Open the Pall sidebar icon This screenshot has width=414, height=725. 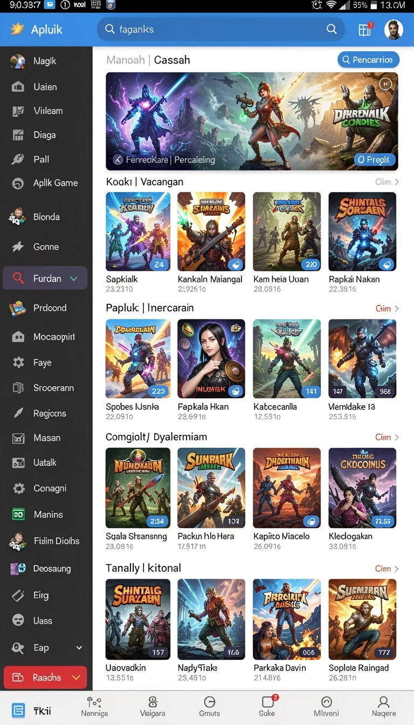(x=18, y=159)
